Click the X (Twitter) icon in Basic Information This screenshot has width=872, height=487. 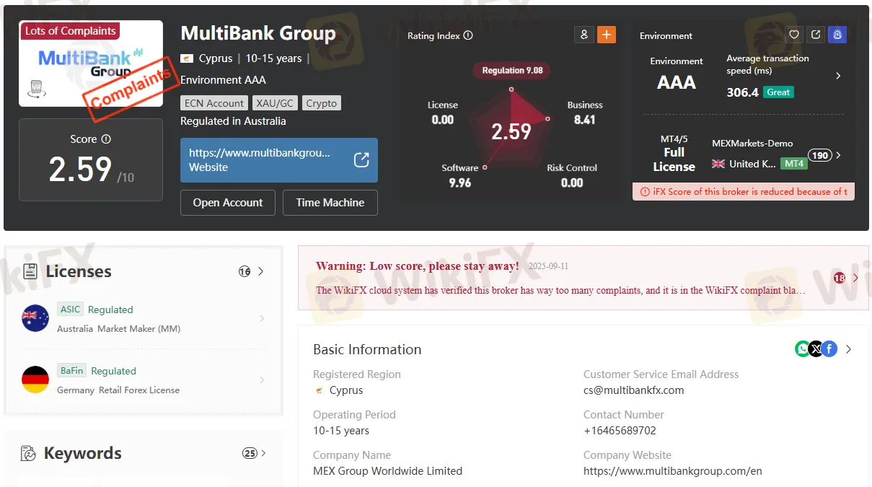click(816, 349)
